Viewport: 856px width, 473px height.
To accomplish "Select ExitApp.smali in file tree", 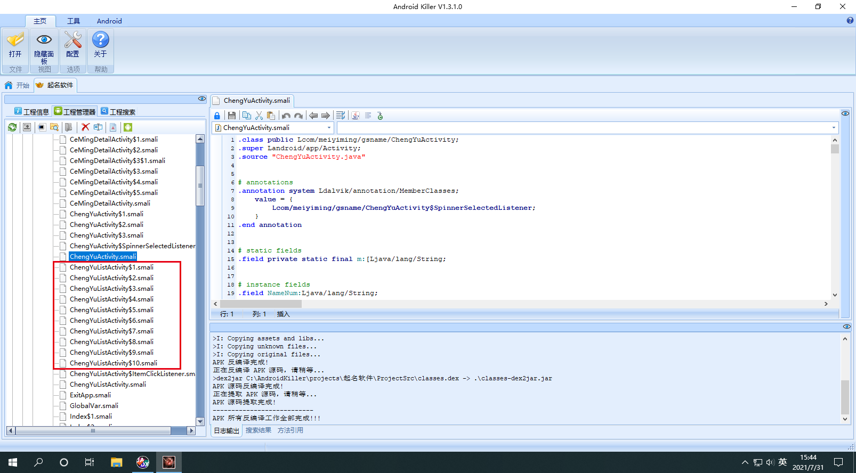I will (90, 395).
